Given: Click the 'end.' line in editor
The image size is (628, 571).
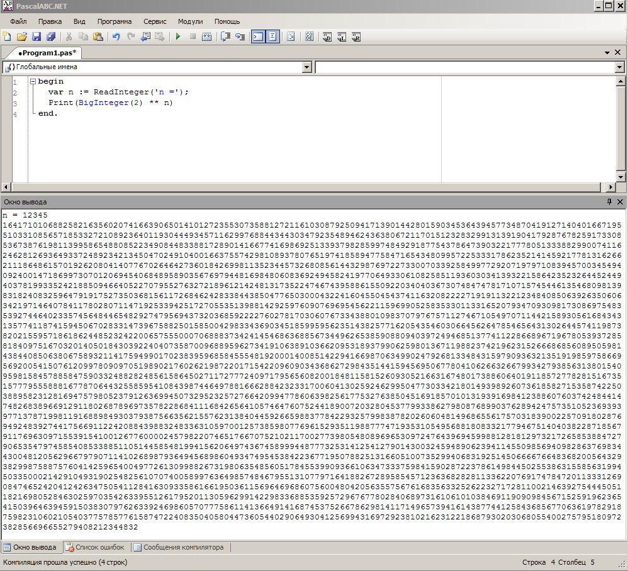Looking at the screenshot, I should coord(48,113).
